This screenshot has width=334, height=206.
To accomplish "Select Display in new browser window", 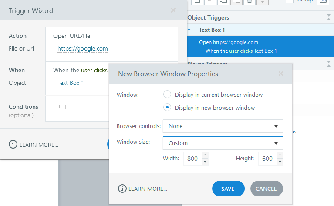I will click(x=167, y=108).
